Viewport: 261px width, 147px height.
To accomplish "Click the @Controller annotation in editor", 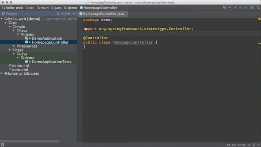I will pyautogui.click(x=95, y=38).
